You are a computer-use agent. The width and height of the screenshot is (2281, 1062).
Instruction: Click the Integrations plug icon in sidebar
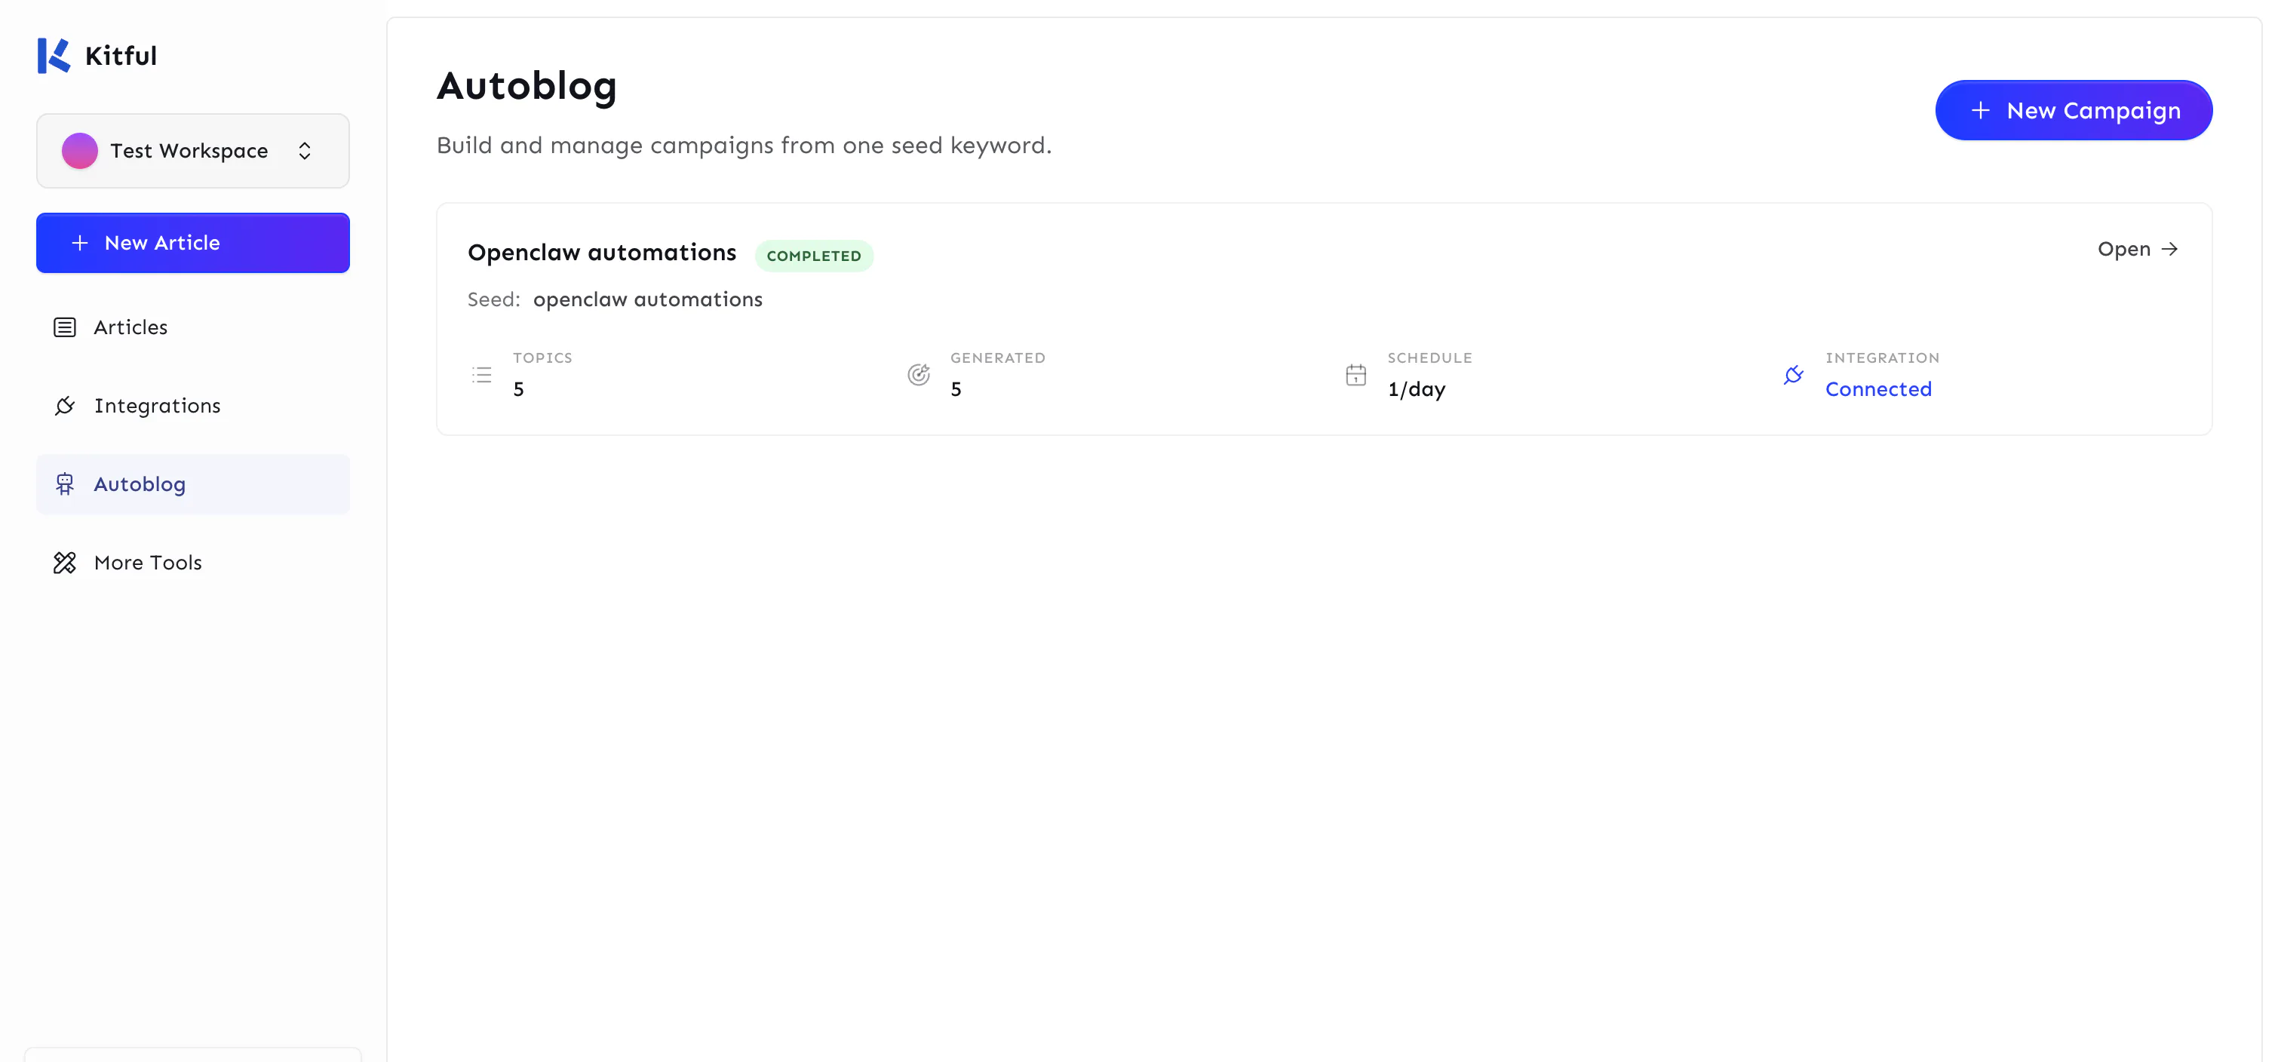pyautogui.click(x=65, y=406)
